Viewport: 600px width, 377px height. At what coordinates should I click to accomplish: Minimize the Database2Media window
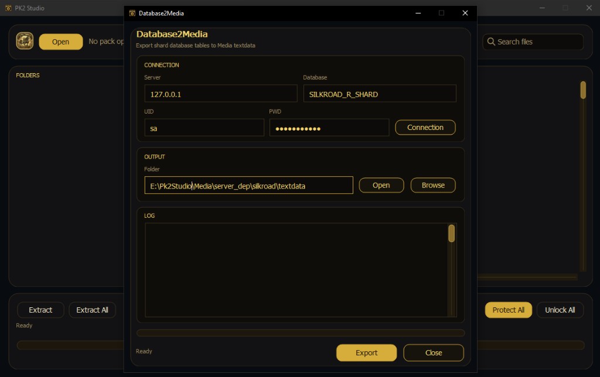(418, 13)
